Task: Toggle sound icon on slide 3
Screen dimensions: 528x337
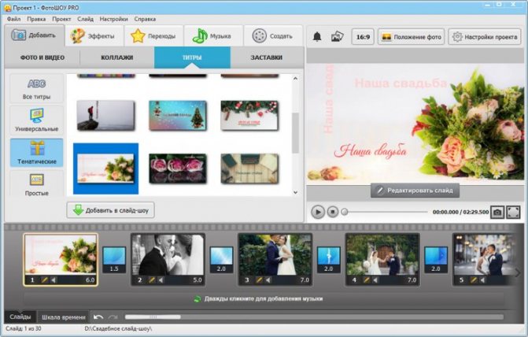Action: click(268, 280)
